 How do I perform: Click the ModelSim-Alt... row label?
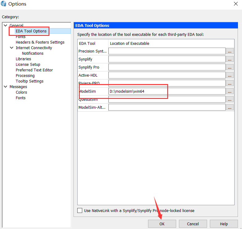point(92,108)
